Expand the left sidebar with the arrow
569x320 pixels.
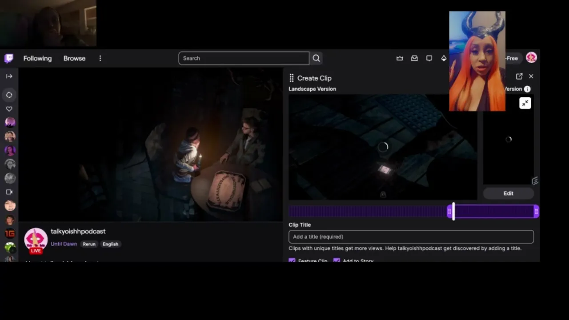click(9, 76)
